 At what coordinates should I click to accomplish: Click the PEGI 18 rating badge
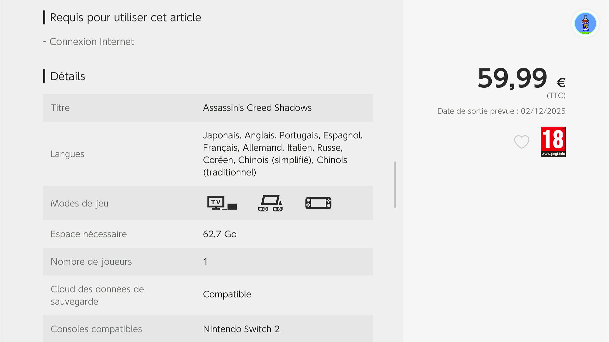pyautogui.click(x=553, y=142)
